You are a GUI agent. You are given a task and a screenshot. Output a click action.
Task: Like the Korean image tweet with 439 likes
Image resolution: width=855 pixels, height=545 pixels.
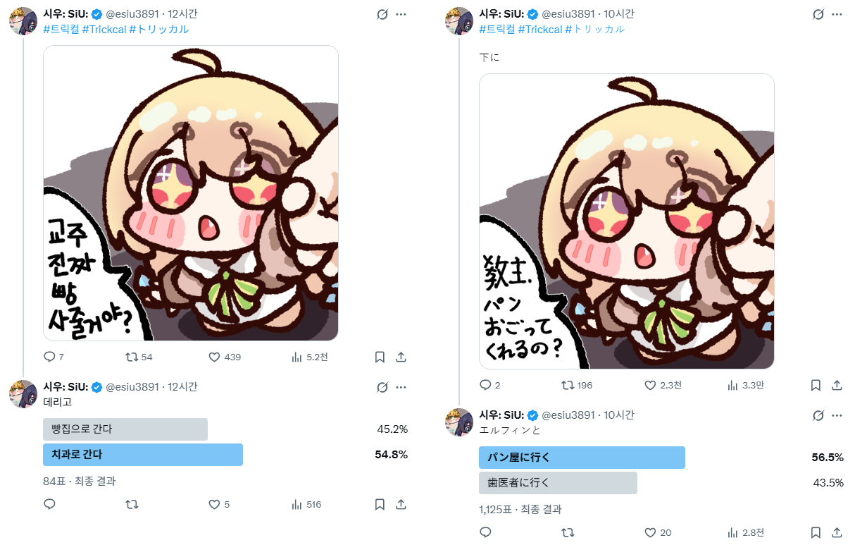click(215, 357)
